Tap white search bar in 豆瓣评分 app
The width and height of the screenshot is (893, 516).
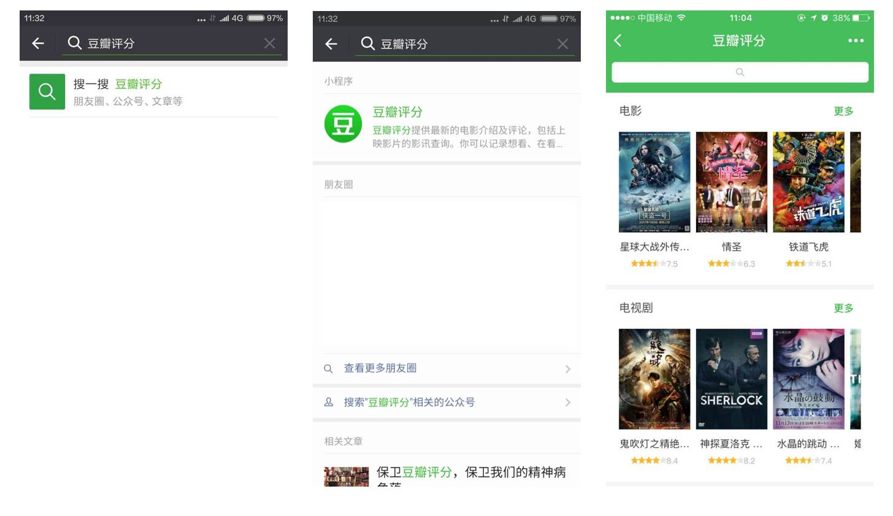click(x=740, y=72)
